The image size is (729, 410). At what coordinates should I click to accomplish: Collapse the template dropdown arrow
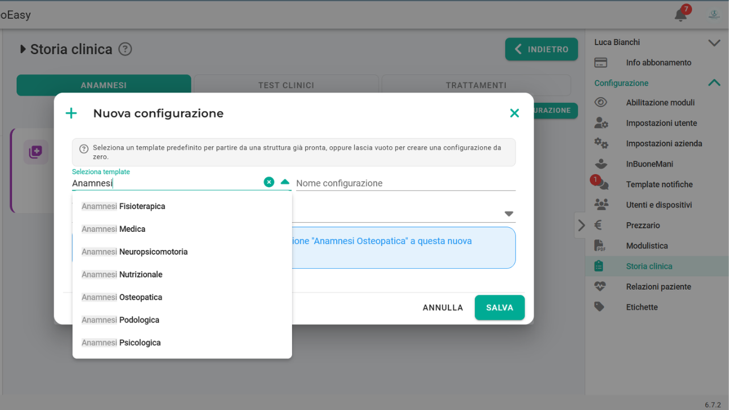coord(285,182)
